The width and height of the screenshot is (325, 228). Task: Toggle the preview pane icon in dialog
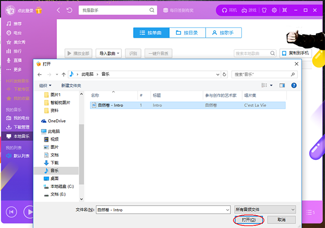pos(282,85)
